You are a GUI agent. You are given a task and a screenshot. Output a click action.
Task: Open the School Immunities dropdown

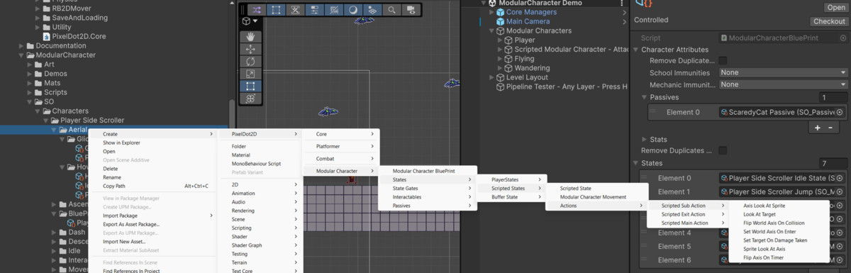coord(783,72)
